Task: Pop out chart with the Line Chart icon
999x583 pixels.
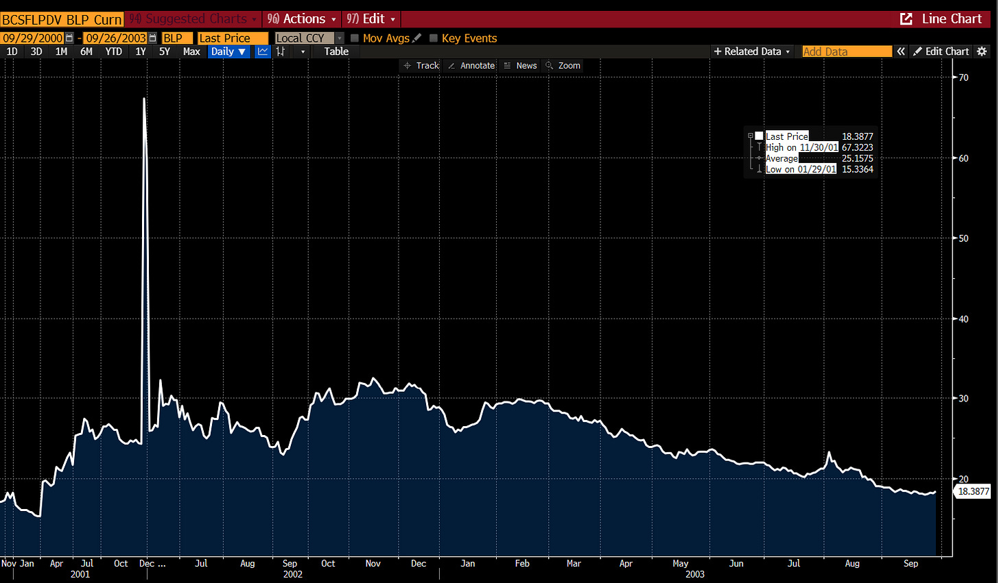Action: [x=906, y=19]
